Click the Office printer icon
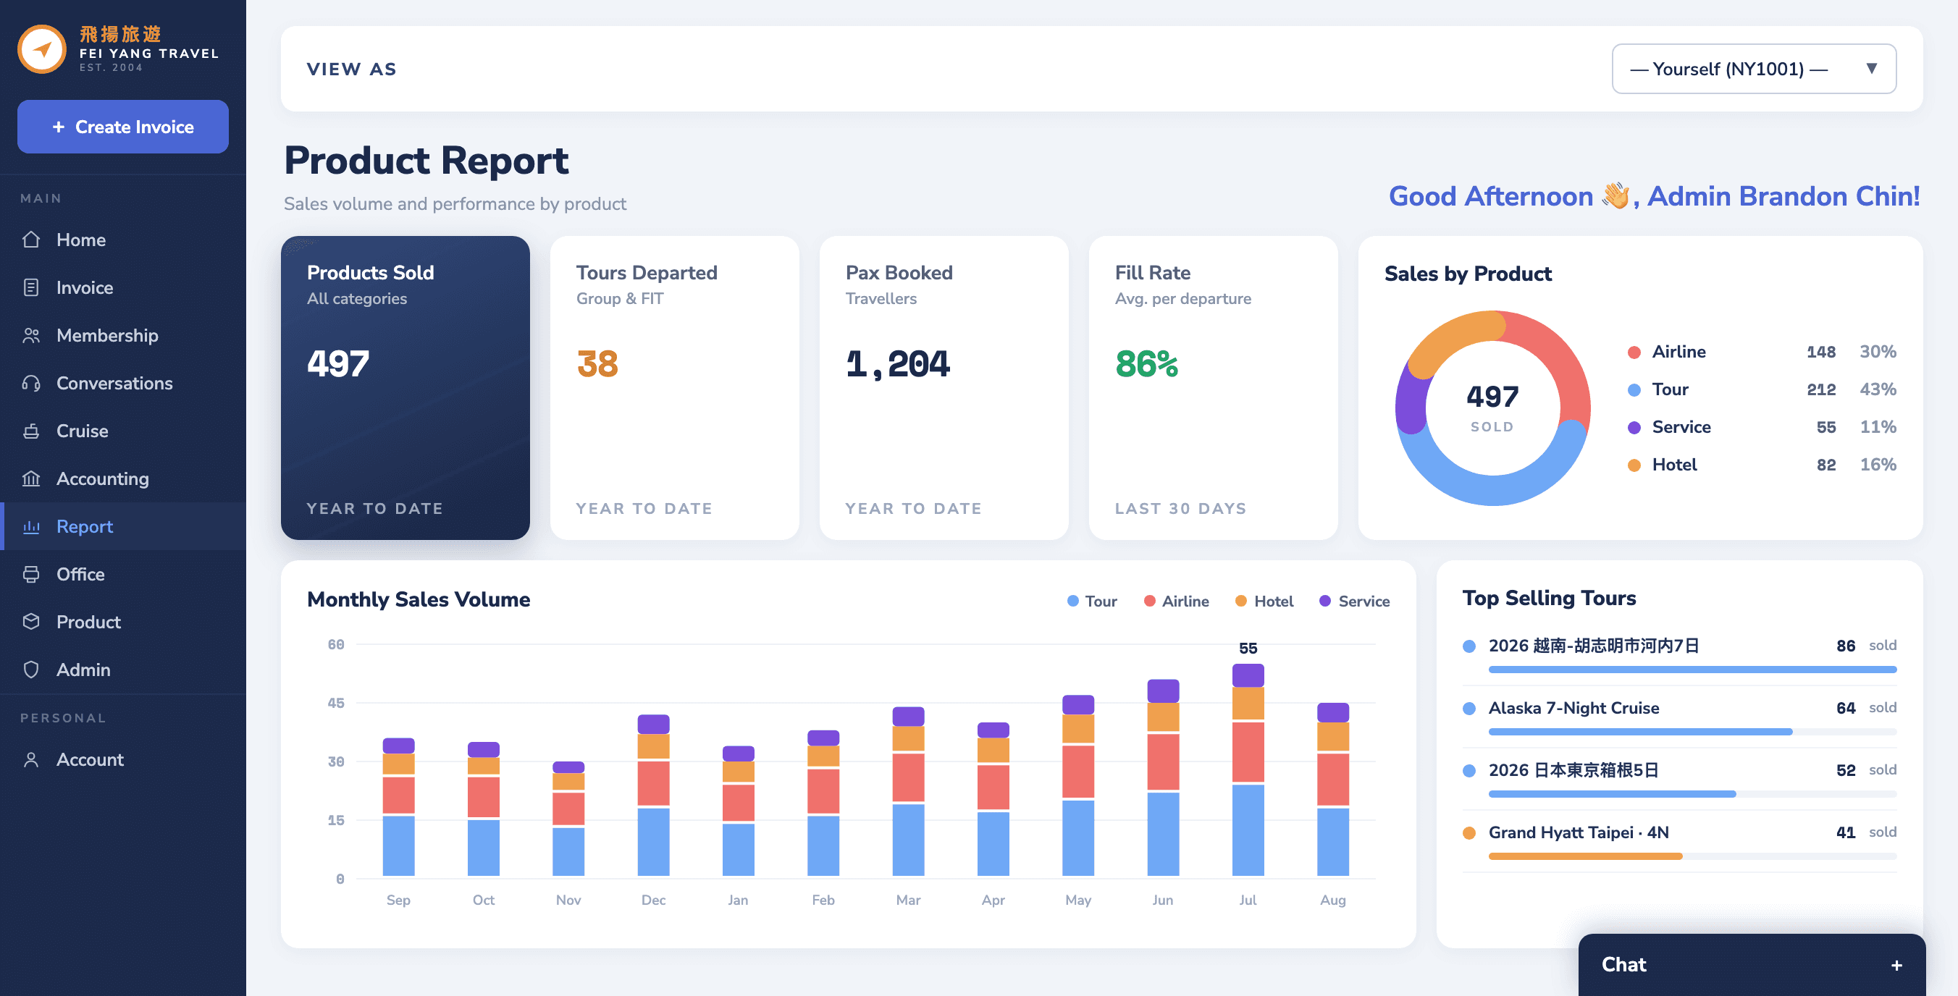The image size is (1958, 996). (31, 574)
